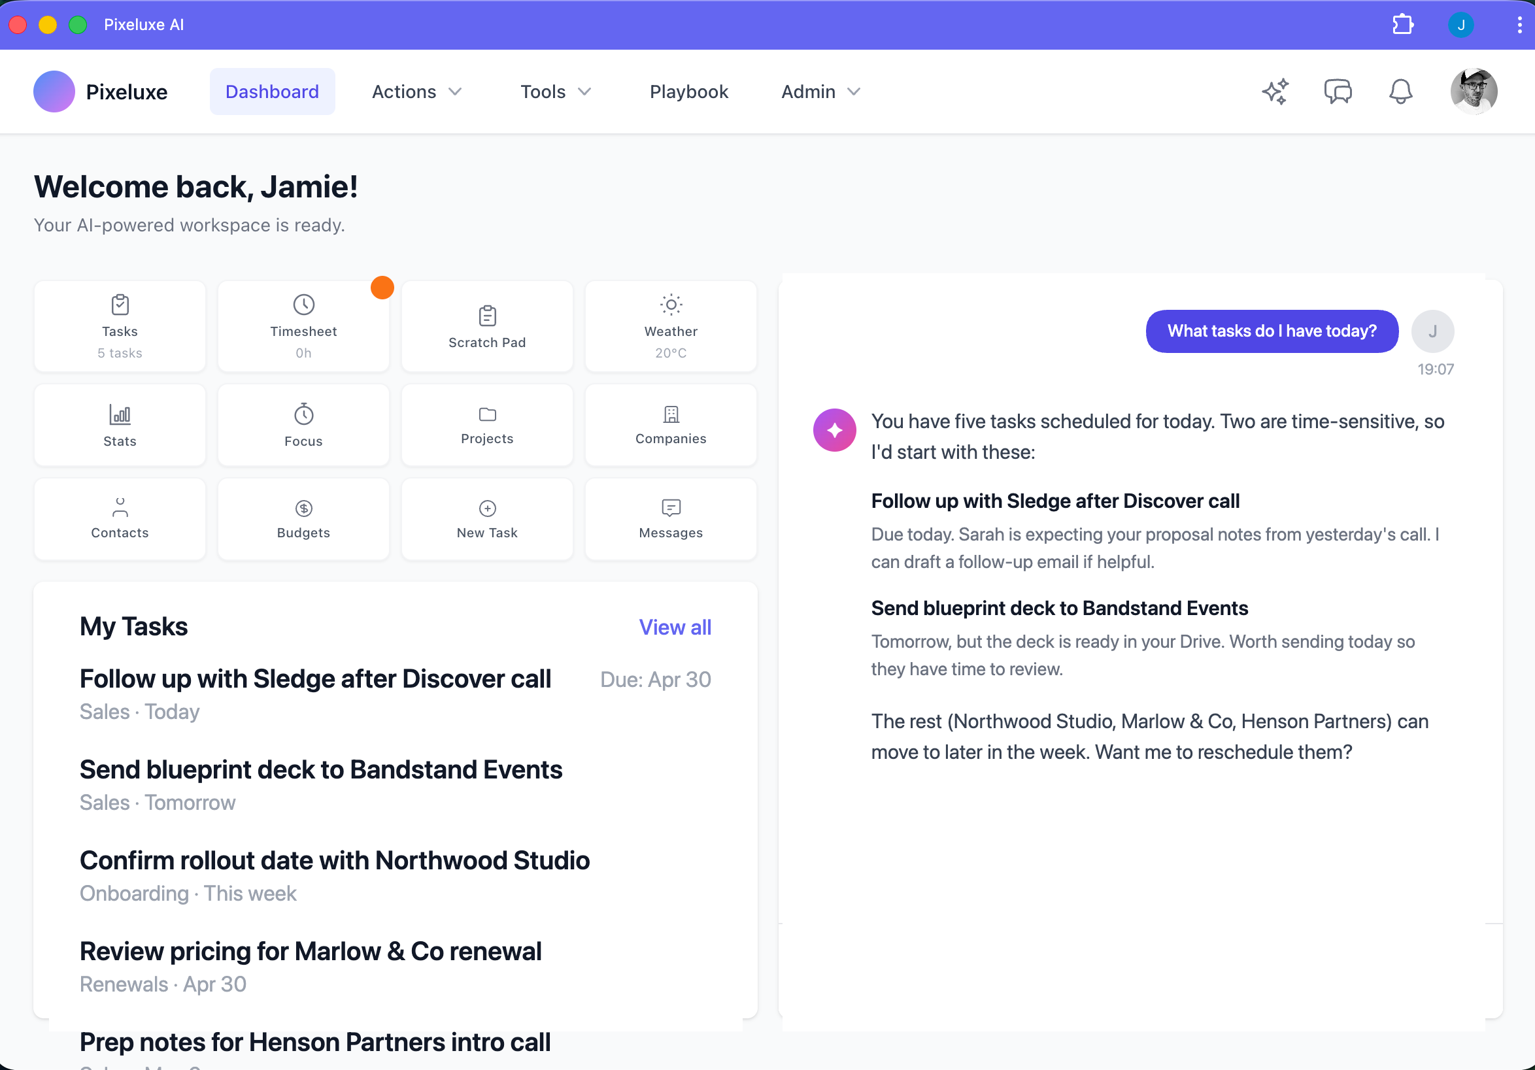Create a New Task
Image resolution: width=1535 pixels, height=1070 pixels.
click(x=486, y=518)
